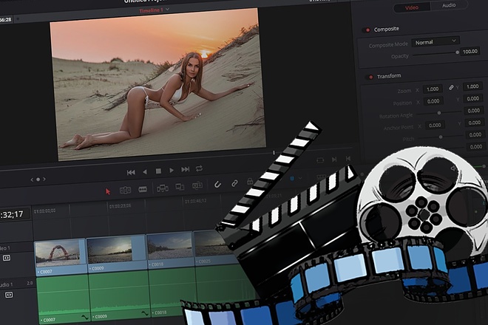The width and height of the screenshot is (488, 325).
Task: Activate the Dynamic Trim Mode icon
Action: point(143,189)
